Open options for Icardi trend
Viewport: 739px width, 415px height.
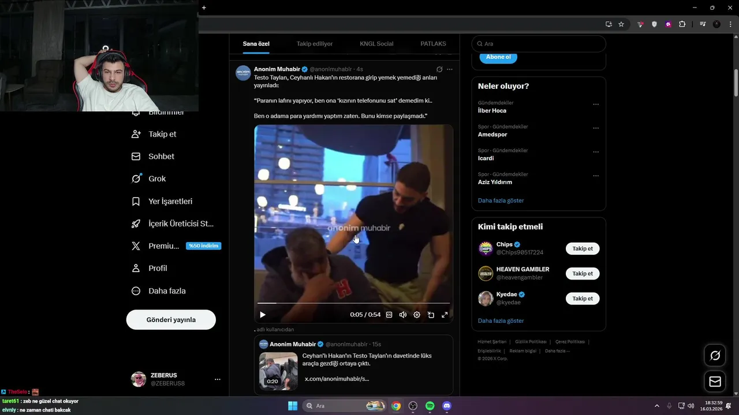point(596,152)
